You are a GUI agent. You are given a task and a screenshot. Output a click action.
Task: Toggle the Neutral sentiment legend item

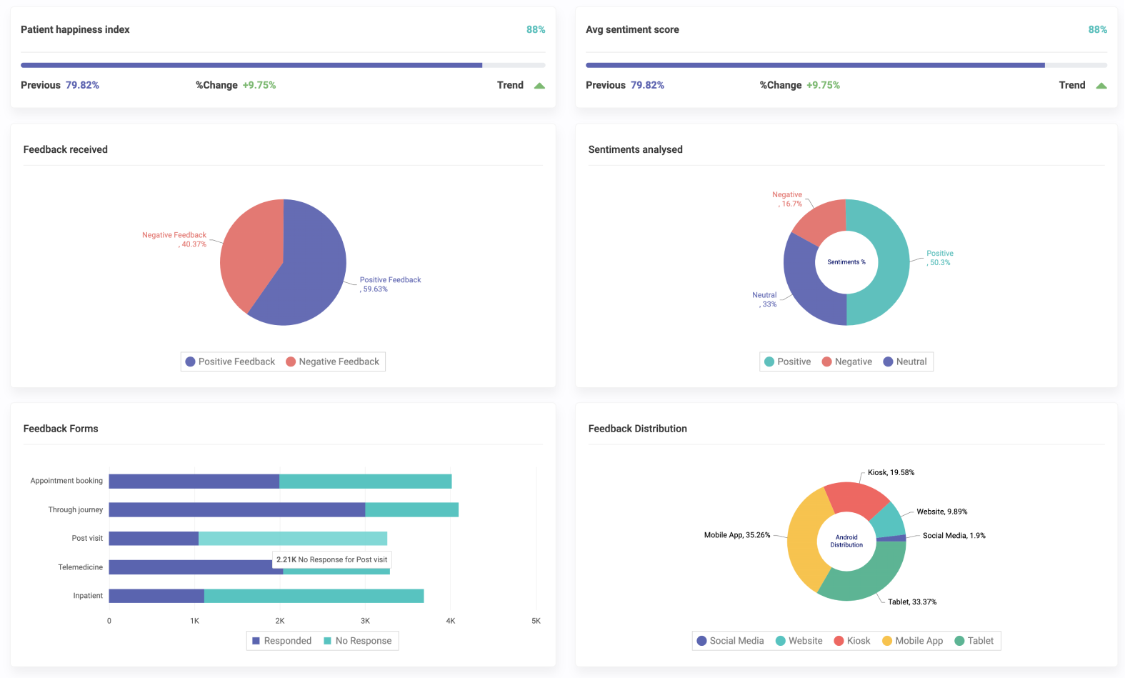904,362
